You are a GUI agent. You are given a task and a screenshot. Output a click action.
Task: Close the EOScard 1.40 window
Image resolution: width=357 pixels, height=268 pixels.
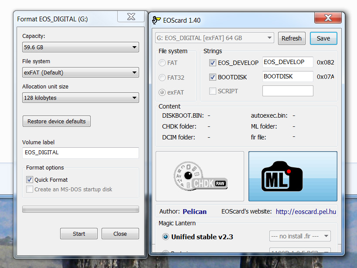click(328, 18)
